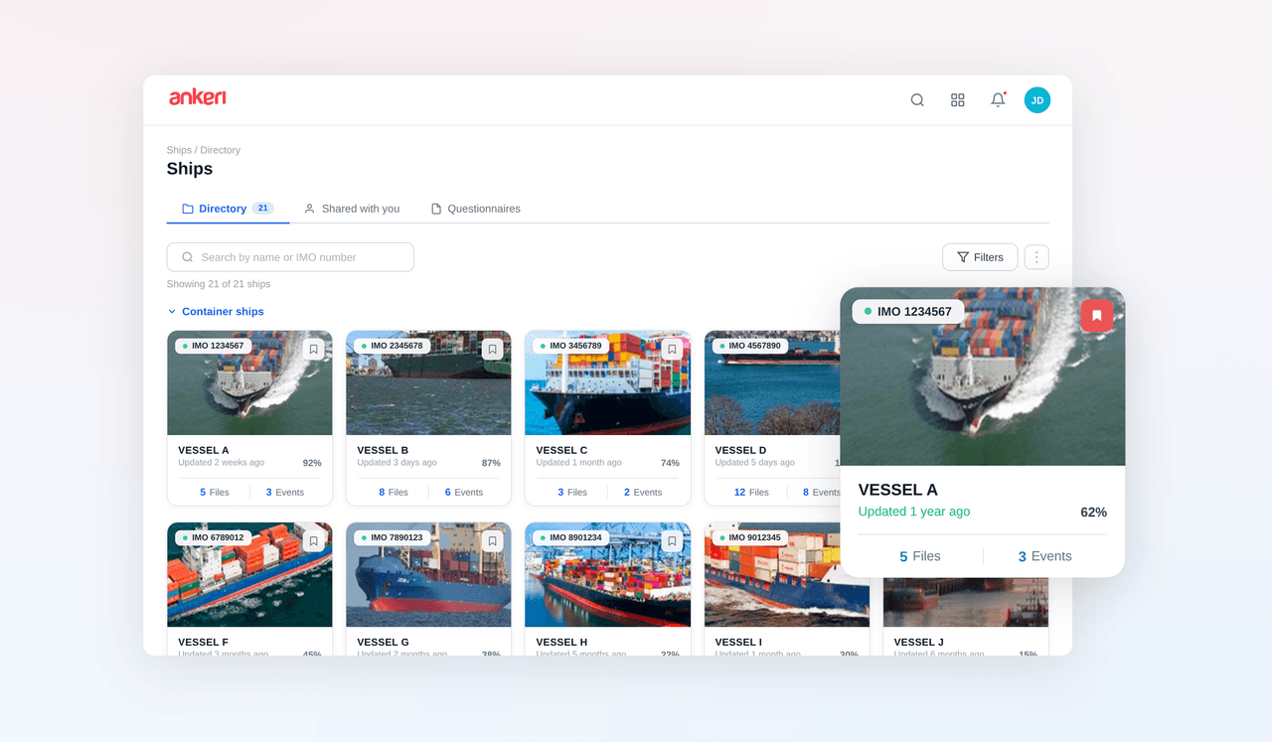Open the 5 Files link on Vessel A
This screenshot has height=742, width=1272.
[x=213, y=492]
